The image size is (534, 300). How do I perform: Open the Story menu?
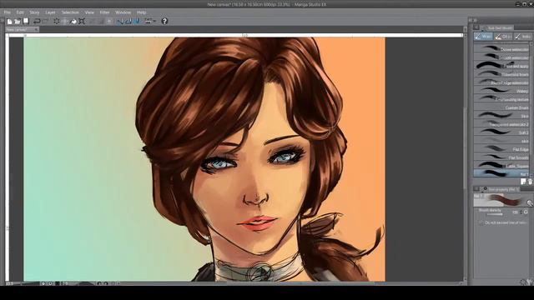[x=34, y=12]
